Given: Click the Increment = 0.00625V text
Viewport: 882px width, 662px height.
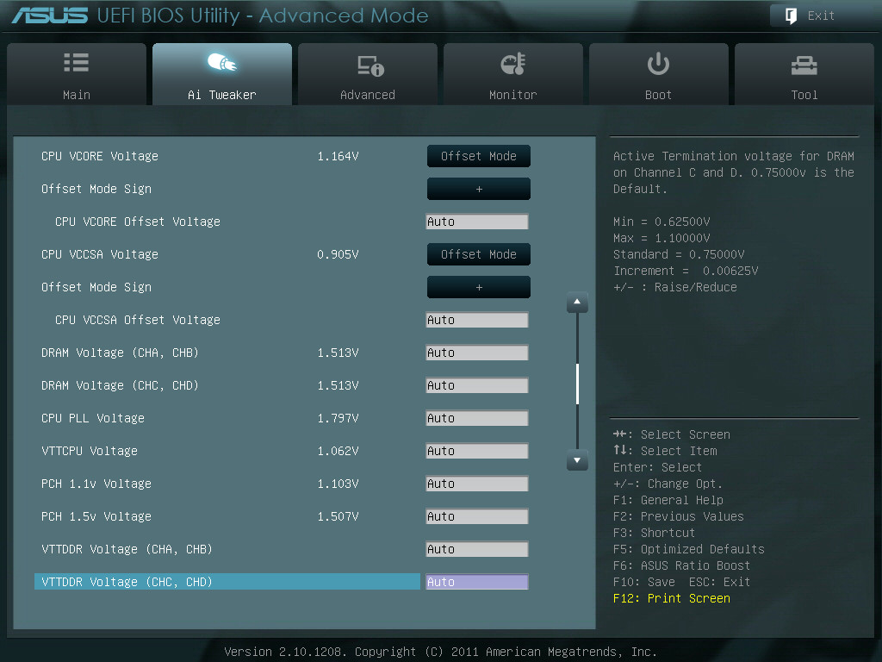Looking at the screenshot, I should [686, 271].
